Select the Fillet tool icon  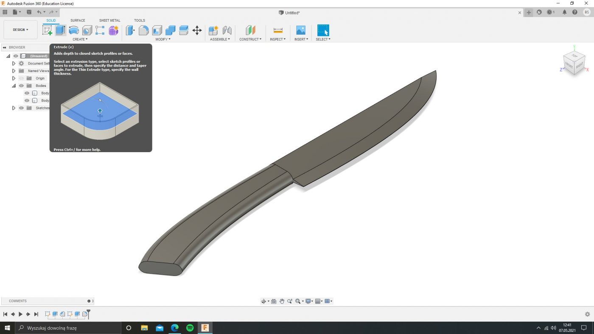tap(144, 30)
